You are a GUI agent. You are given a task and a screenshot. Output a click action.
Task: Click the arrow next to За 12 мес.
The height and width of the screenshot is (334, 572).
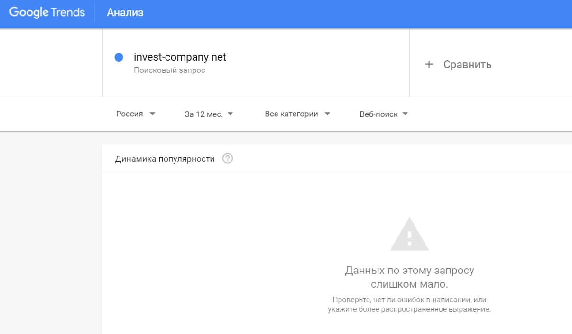[x=230, y=114]
